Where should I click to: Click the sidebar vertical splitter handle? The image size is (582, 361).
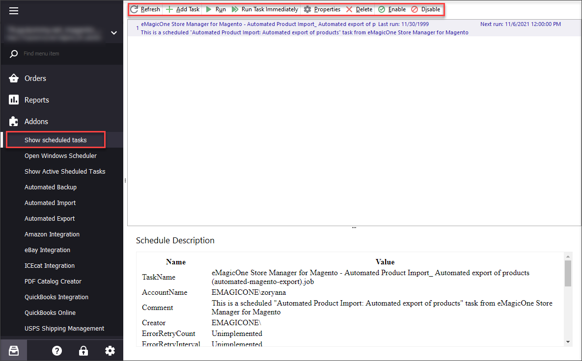125,180
